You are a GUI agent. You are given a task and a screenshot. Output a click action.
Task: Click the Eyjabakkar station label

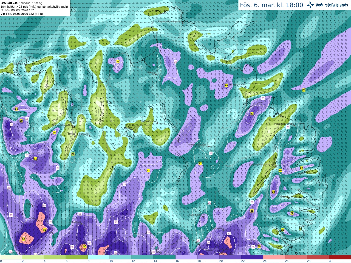pyautogui.click(x=217, y=228)
